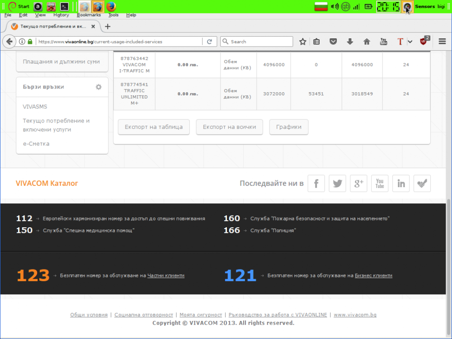This screenshot has width=452, height=339.
Task: Open the uBlock Origin shield icon
Action: 424,41
